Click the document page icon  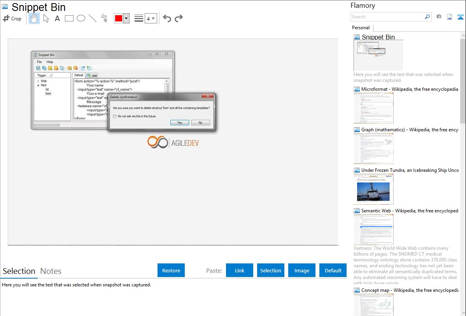[x=450, y=17]
